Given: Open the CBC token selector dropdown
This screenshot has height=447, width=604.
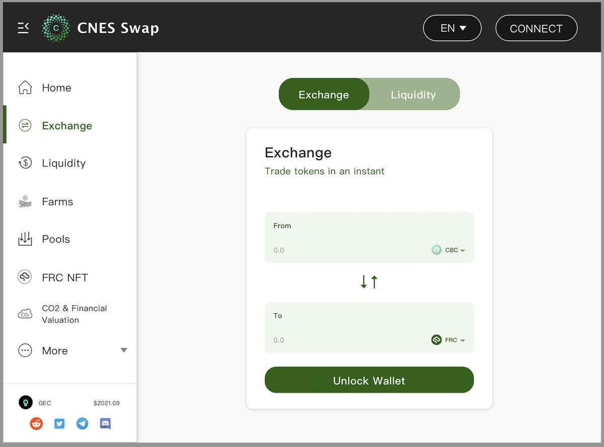Looking at the screenshot, I should click(448, 250).
